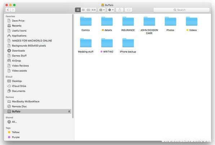Click the Edit Tags toolbar button
Image resolution: width=215 pixels, height=145 pixels.
tap(129, 10)
